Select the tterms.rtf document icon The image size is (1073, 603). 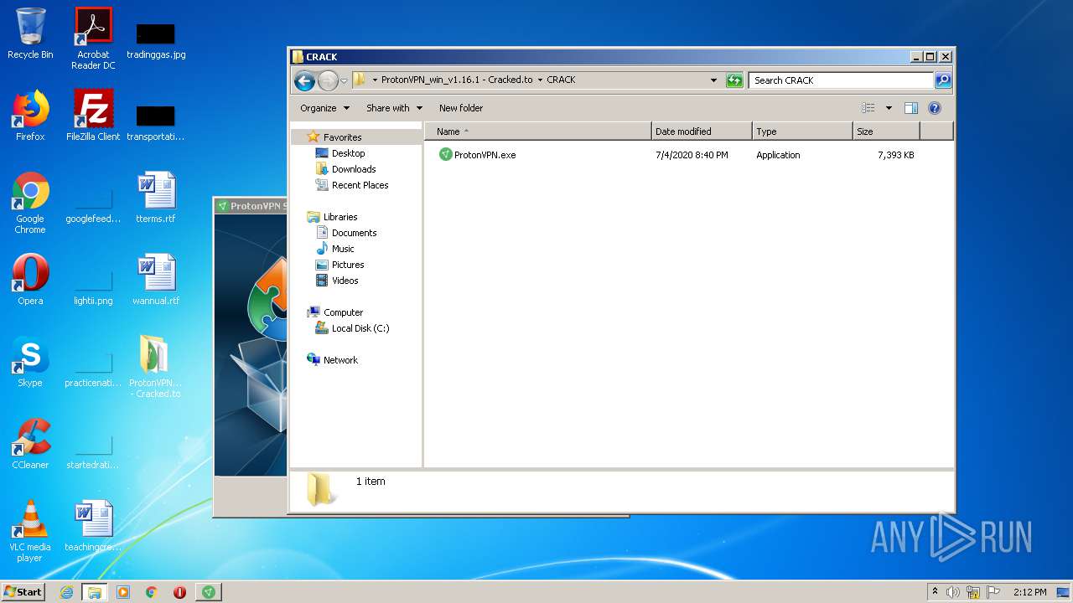click(x=156, y=198)
